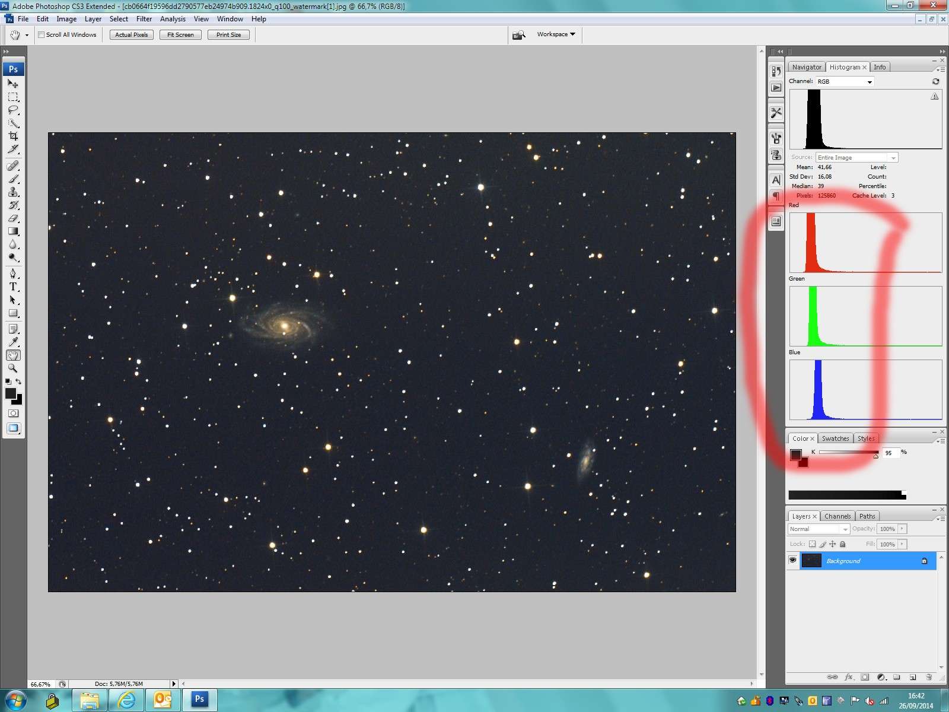Image resolution: width=949 pixels, height=712 pixels.
Task: Change the screen mode
Action: (13, 428)
